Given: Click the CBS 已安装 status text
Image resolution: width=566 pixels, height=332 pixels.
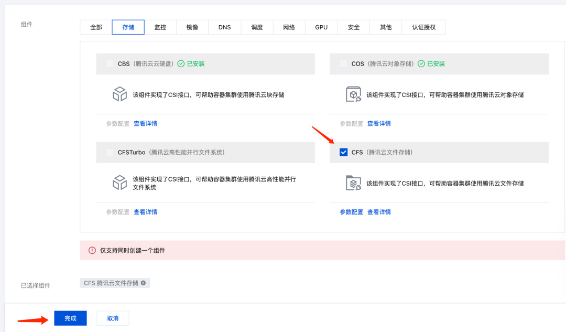Looking at the screenshot, I should (195, 63).
